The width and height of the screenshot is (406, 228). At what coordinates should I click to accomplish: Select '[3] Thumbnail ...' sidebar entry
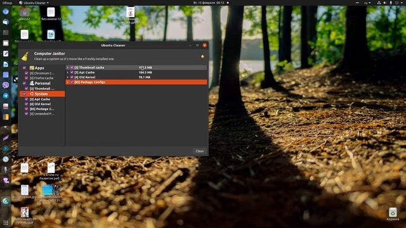click(x=42, y=89)
